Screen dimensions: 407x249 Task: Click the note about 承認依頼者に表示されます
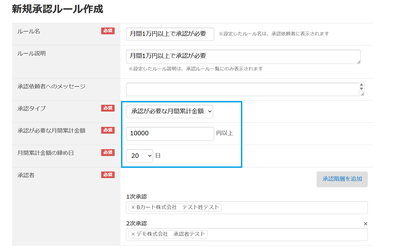tap(274, 34)
